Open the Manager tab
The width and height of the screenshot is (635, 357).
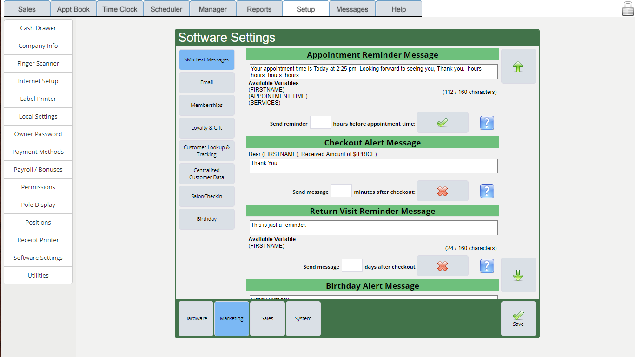[213, 9]
